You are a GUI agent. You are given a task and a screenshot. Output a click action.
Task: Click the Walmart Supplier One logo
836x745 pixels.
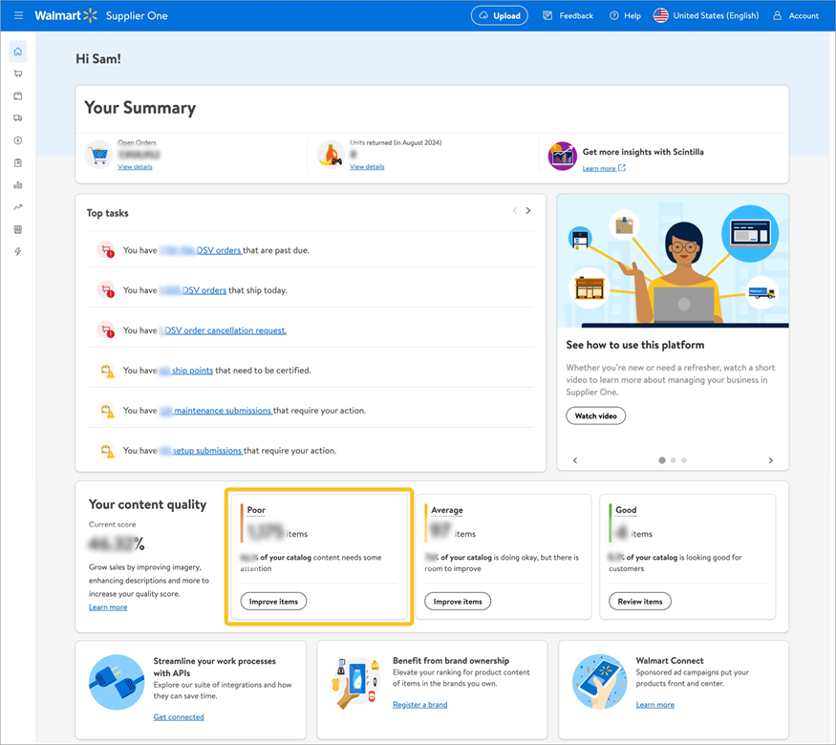click(101, 15)
